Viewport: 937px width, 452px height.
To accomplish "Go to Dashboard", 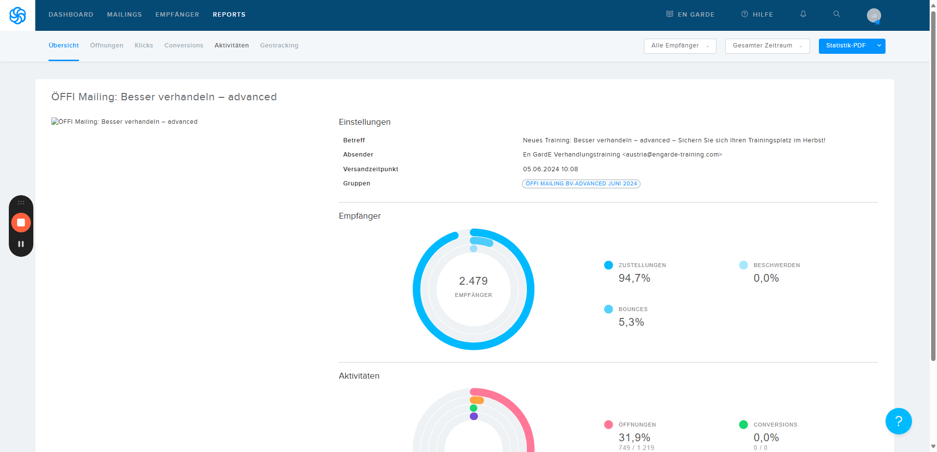I will coord(71,15).
